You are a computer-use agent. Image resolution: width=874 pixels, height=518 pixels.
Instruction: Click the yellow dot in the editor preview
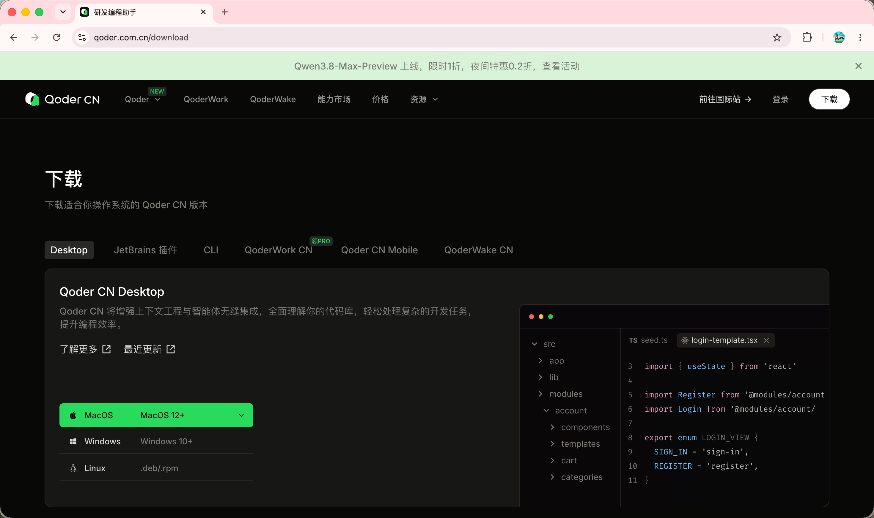click(x=541, y=317)
